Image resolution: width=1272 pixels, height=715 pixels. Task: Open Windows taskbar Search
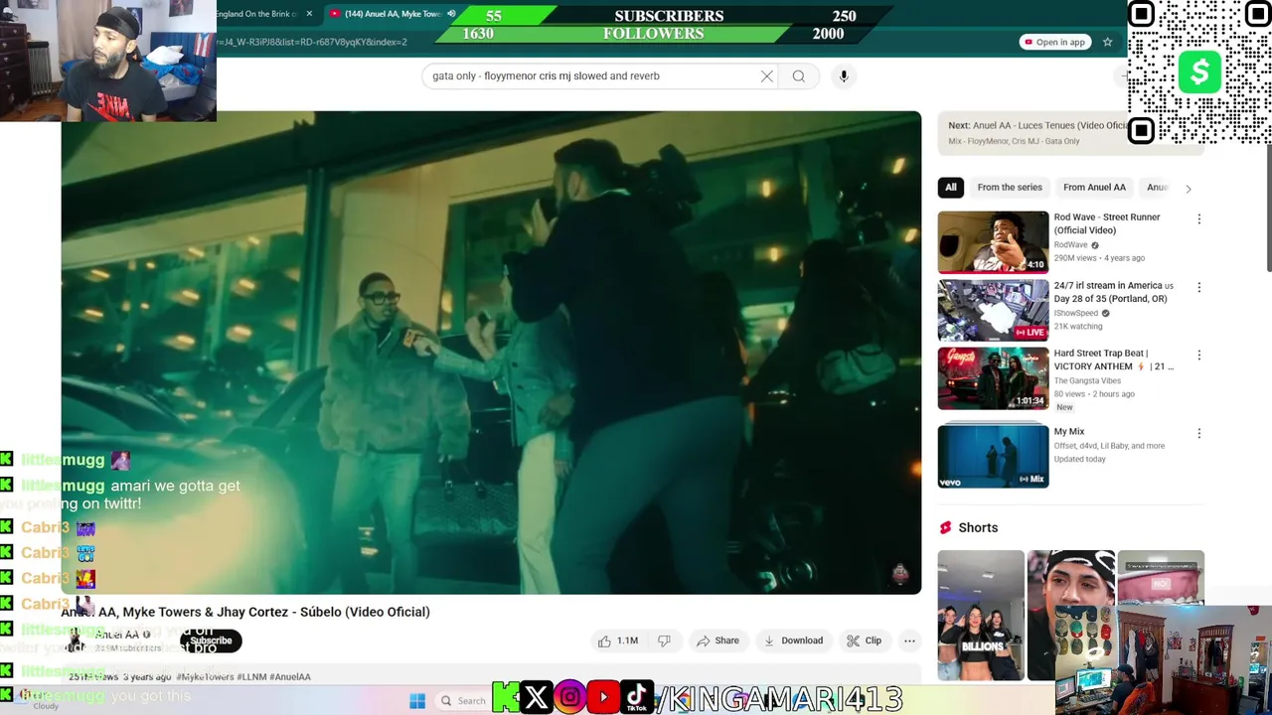(462, 701)
